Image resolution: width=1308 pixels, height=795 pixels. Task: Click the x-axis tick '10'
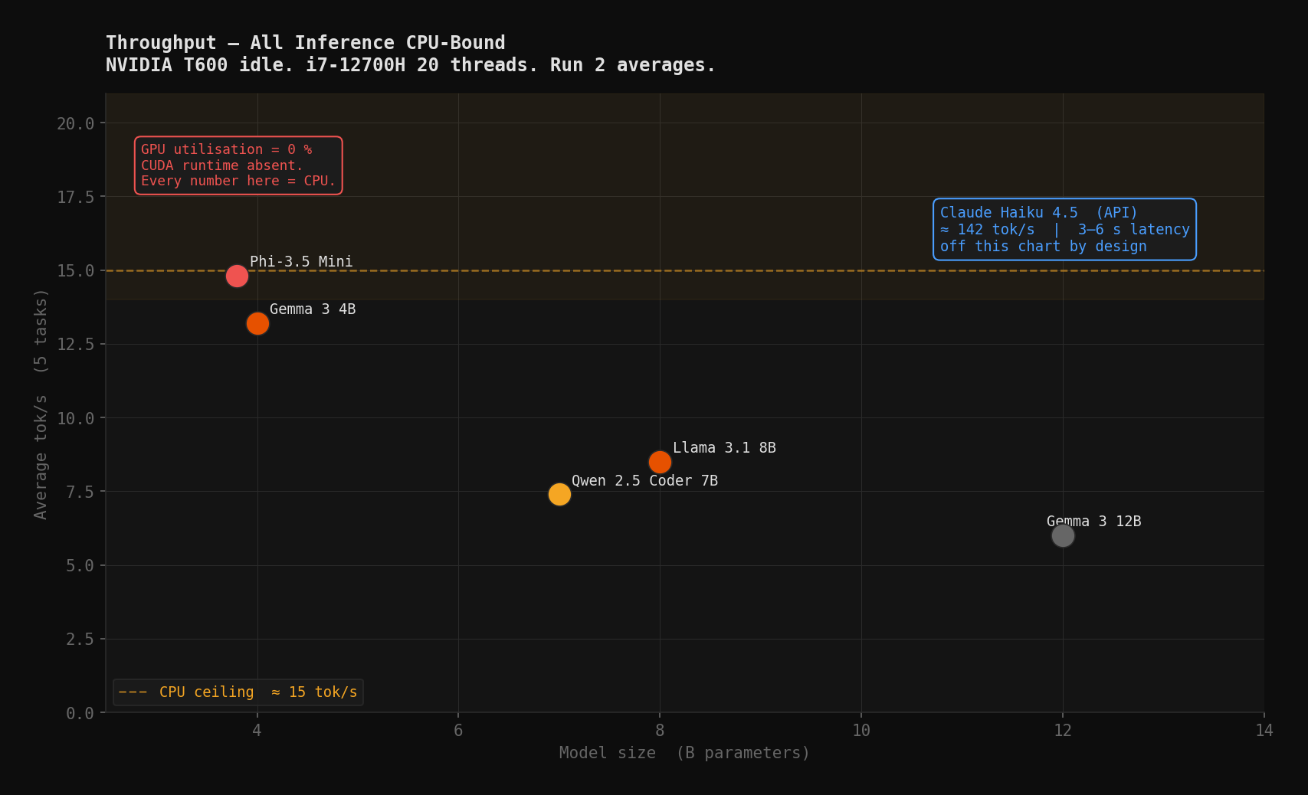(861, 731)
